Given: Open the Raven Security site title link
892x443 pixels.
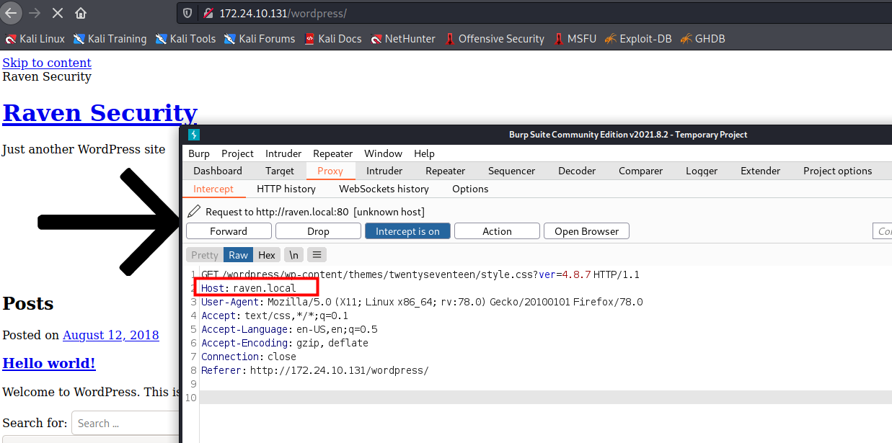Looking at the screenshot, I should point(100,113).
